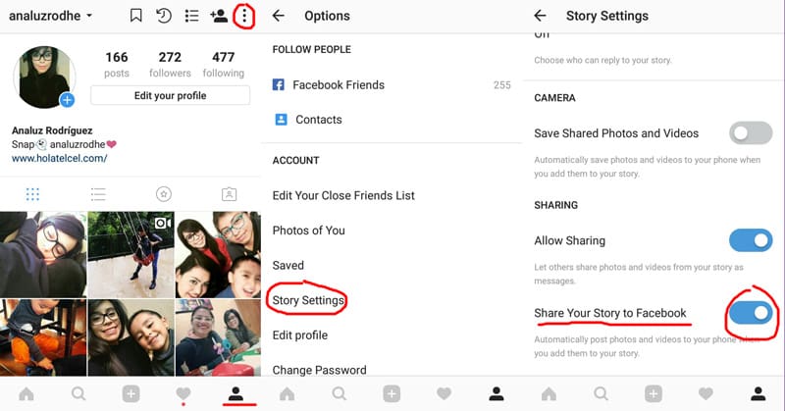Click the Edit your profile button

click(x=170, y=95)
